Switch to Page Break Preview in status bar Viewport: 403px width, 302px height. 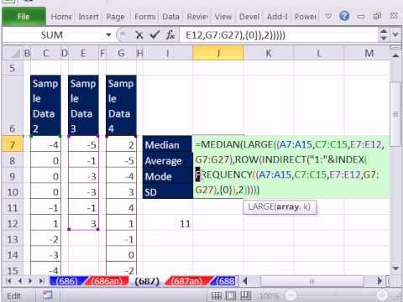coord(246,295)
